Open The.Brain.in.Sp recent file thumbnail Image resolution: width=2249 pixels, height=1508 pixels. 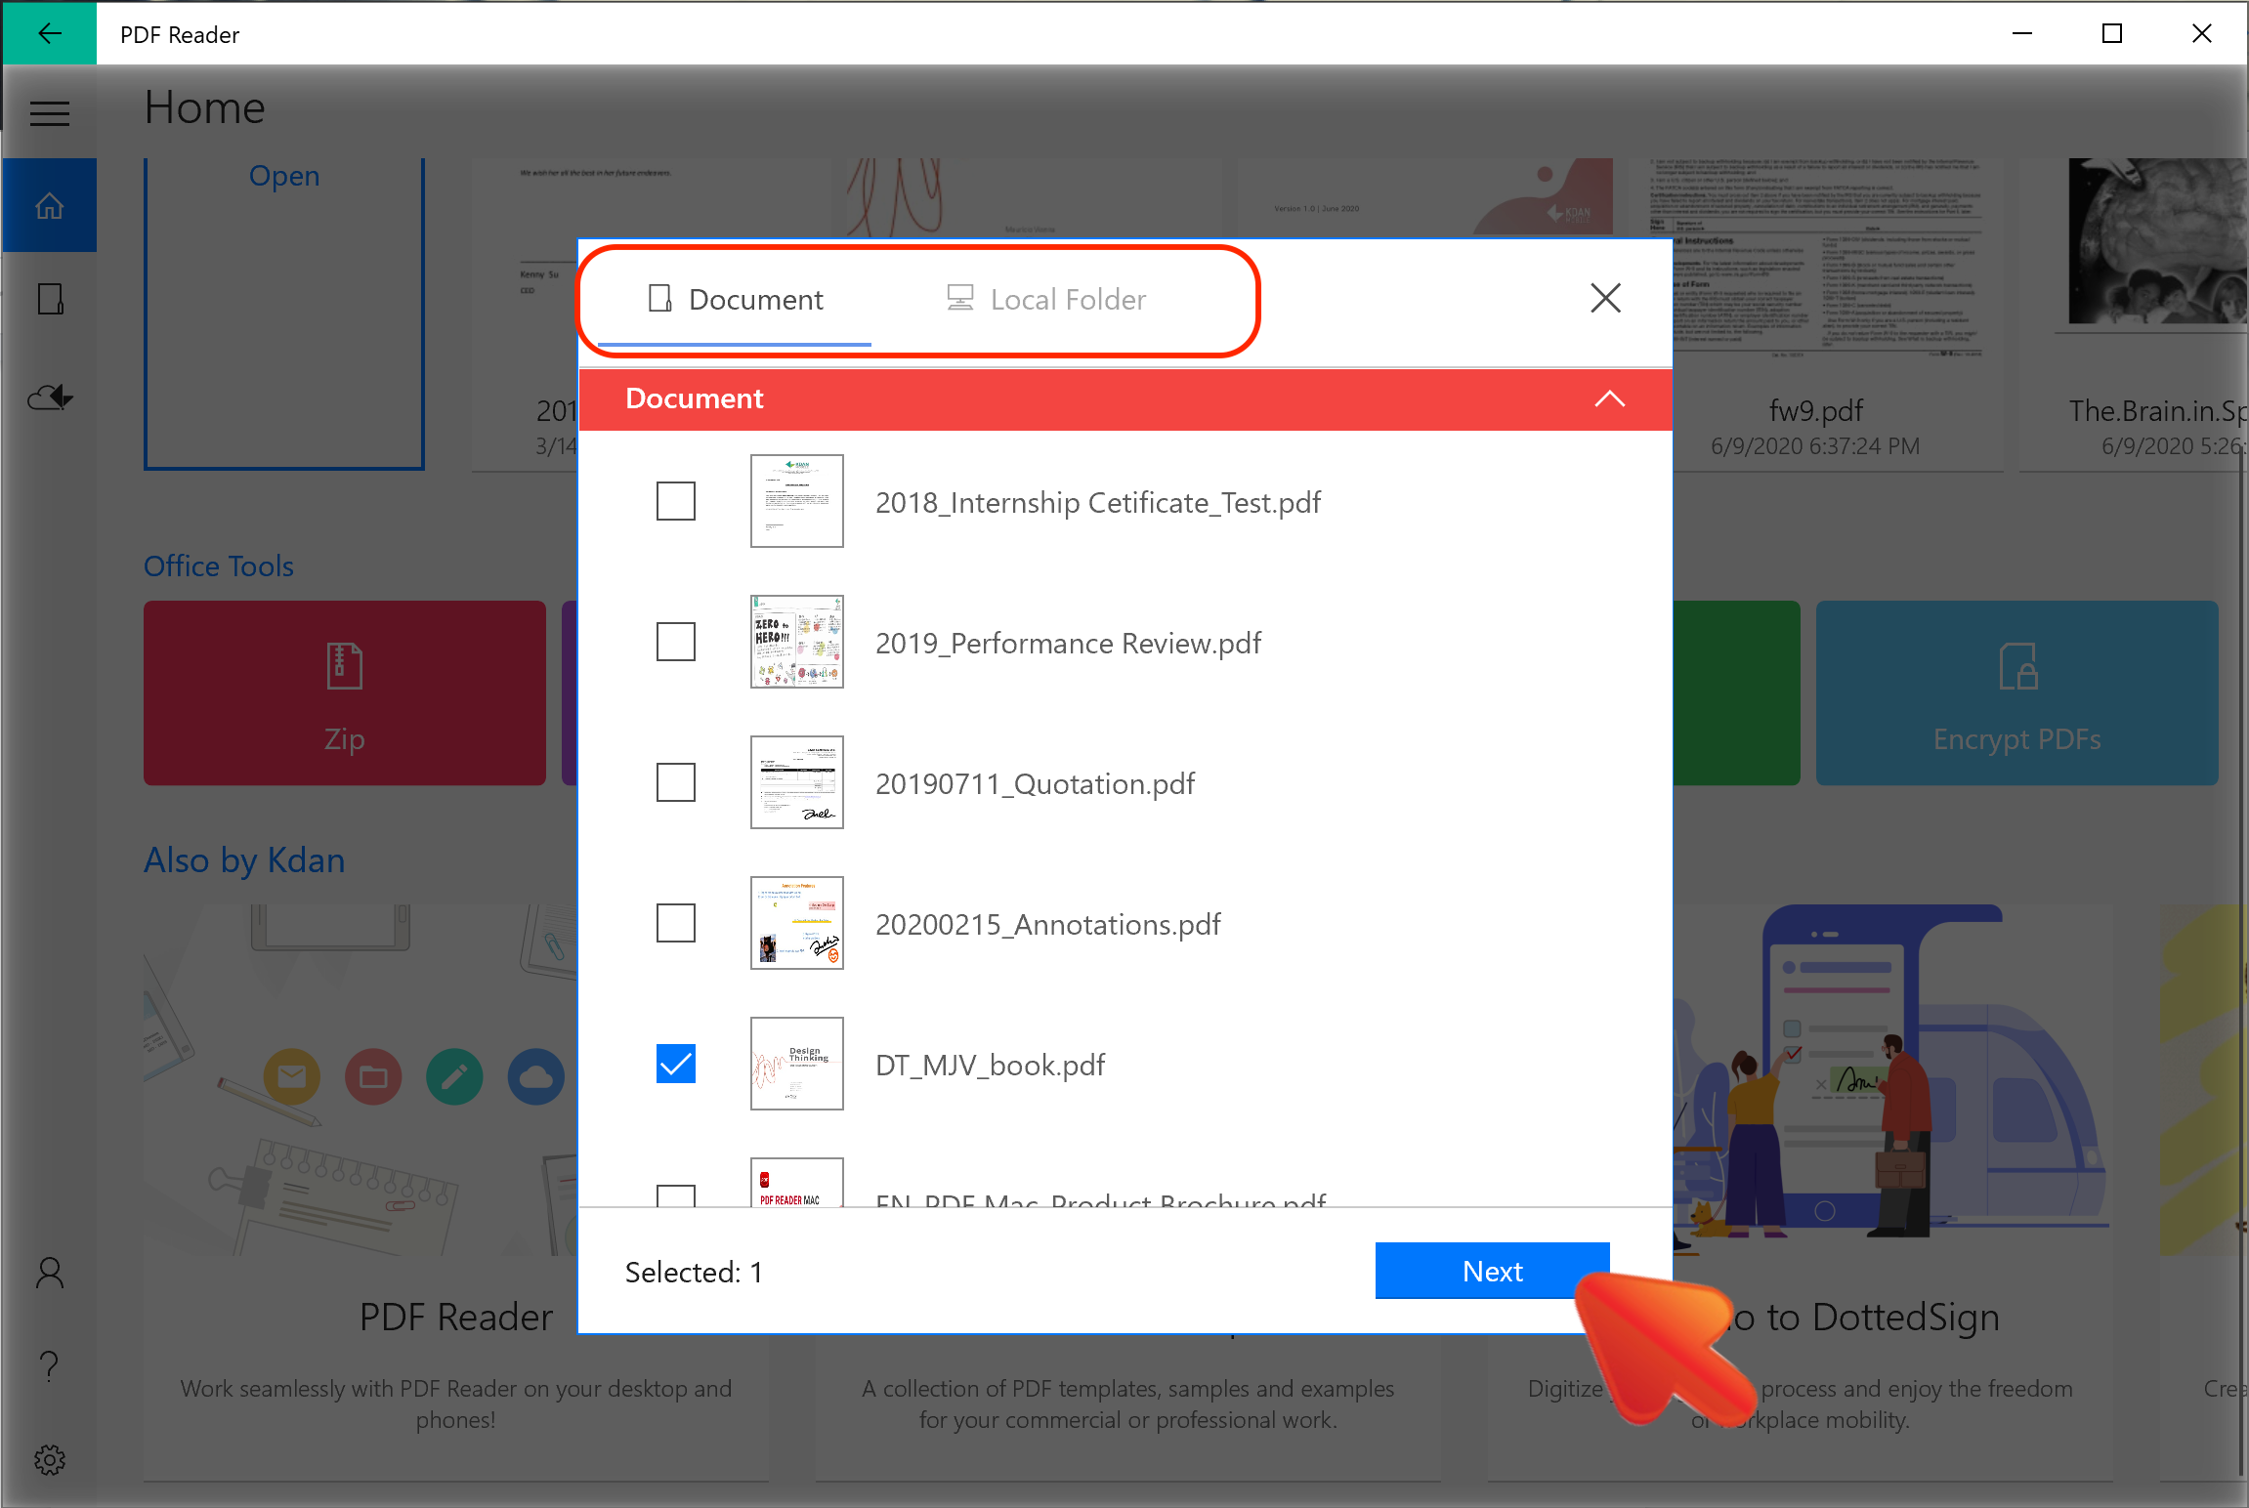2157,240
